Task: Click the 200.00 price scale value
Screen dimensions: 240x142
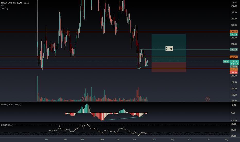Action: [234, 76]
